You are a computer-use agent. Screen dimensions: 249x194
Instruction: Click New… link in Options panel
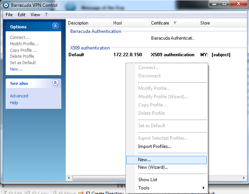click(16, 69)
